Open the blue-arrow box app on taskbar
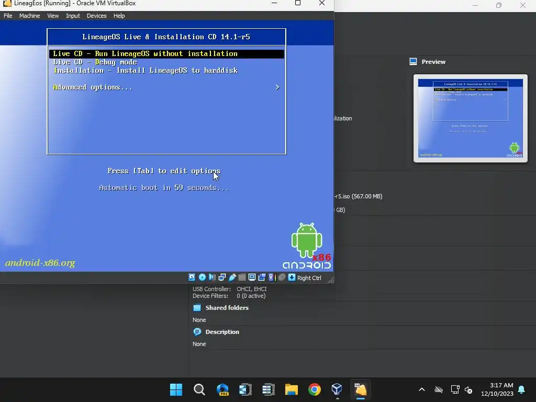This screenshot has width=536, height=402. pyautogui.click(x=245, y=389)
